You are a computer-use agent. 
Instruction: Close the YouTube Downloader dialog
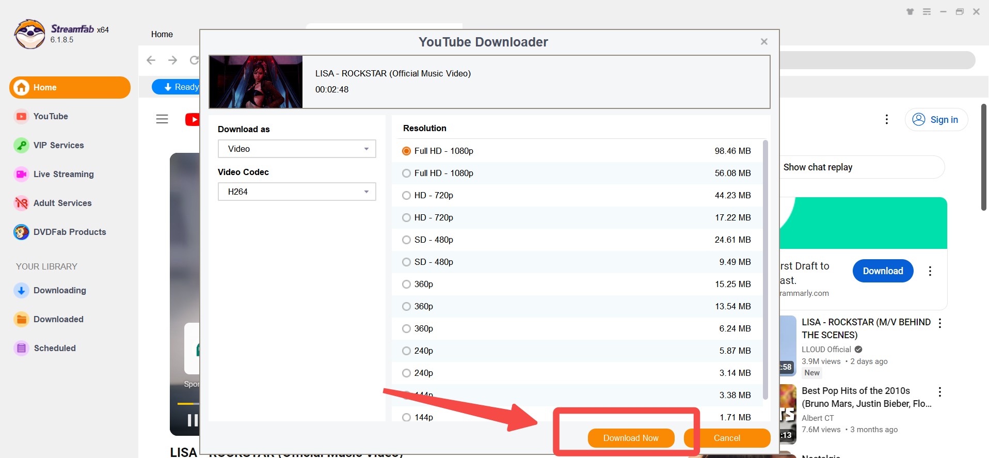point(764,42)
